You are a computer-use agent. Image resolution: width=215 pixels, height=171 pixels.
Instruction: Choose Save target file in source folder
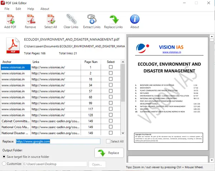(4, 157)
